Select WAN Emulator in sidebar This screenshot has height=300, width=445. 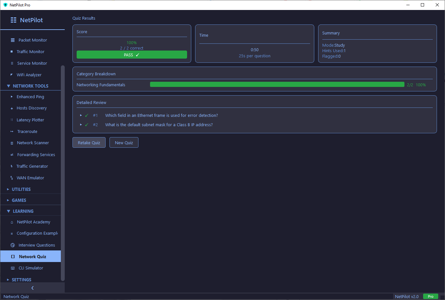[x=30, y=178]
